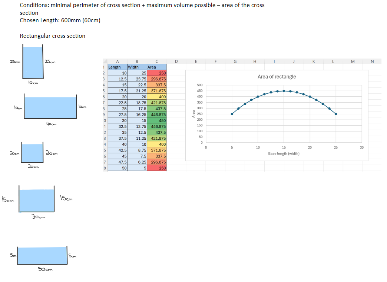Select the 20cm square drawing
The image size is (387, 282).
[32, 152]
